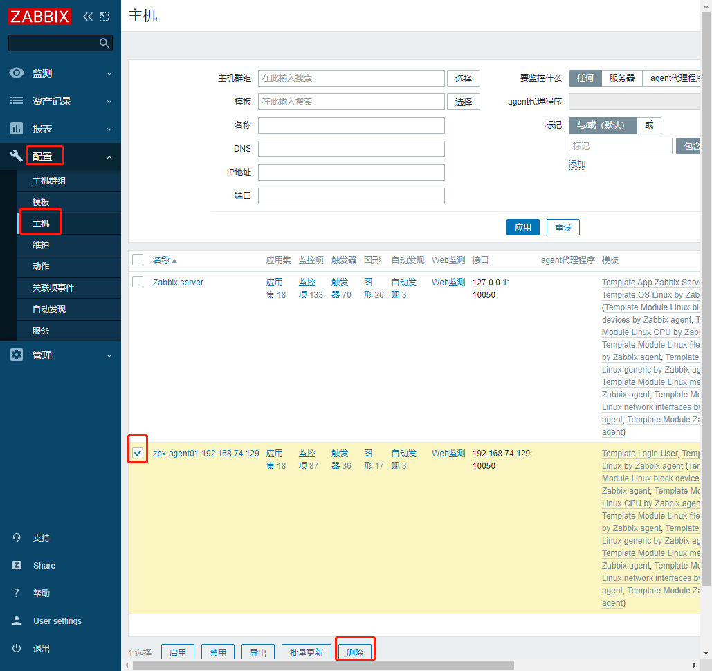
Task: Click the 应用 filter button
Action: coord(522,227)
